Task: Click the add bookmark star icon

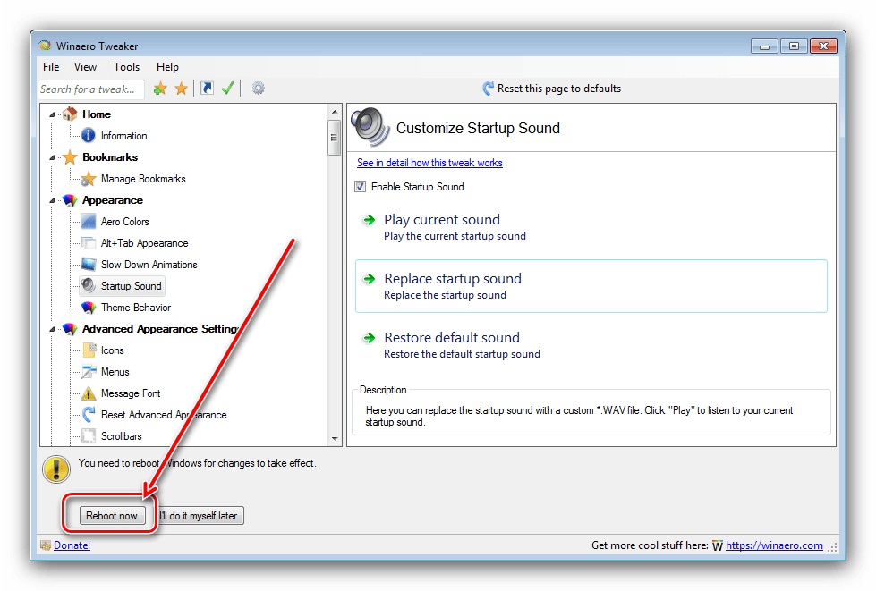Action: (x=160, y=89)
